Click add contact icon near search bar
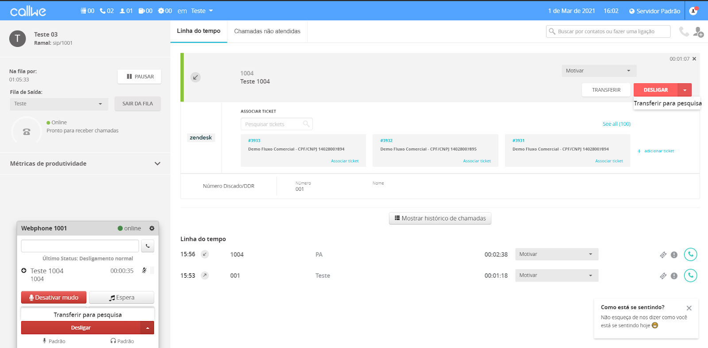 point(698,32)
